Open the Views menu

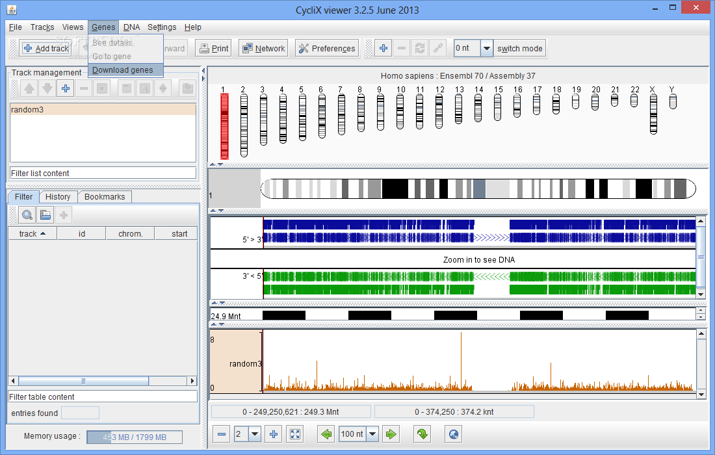point(73,27)
